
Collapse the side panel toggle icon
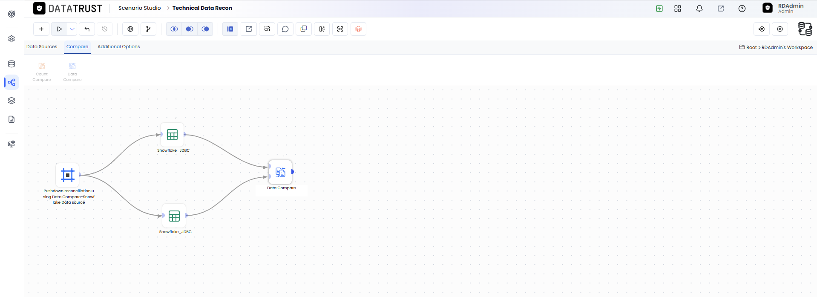click(230, 29)
